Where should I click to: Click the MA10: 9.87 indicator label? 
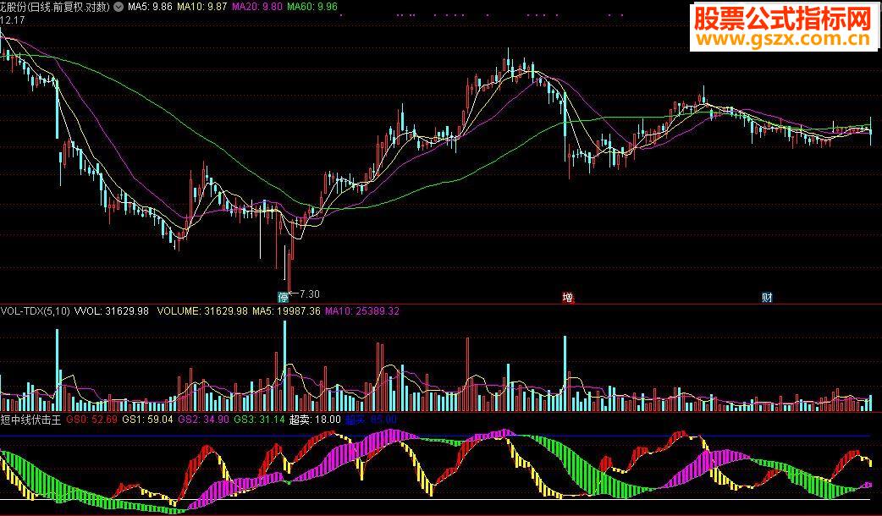click(x=202, y=8)
